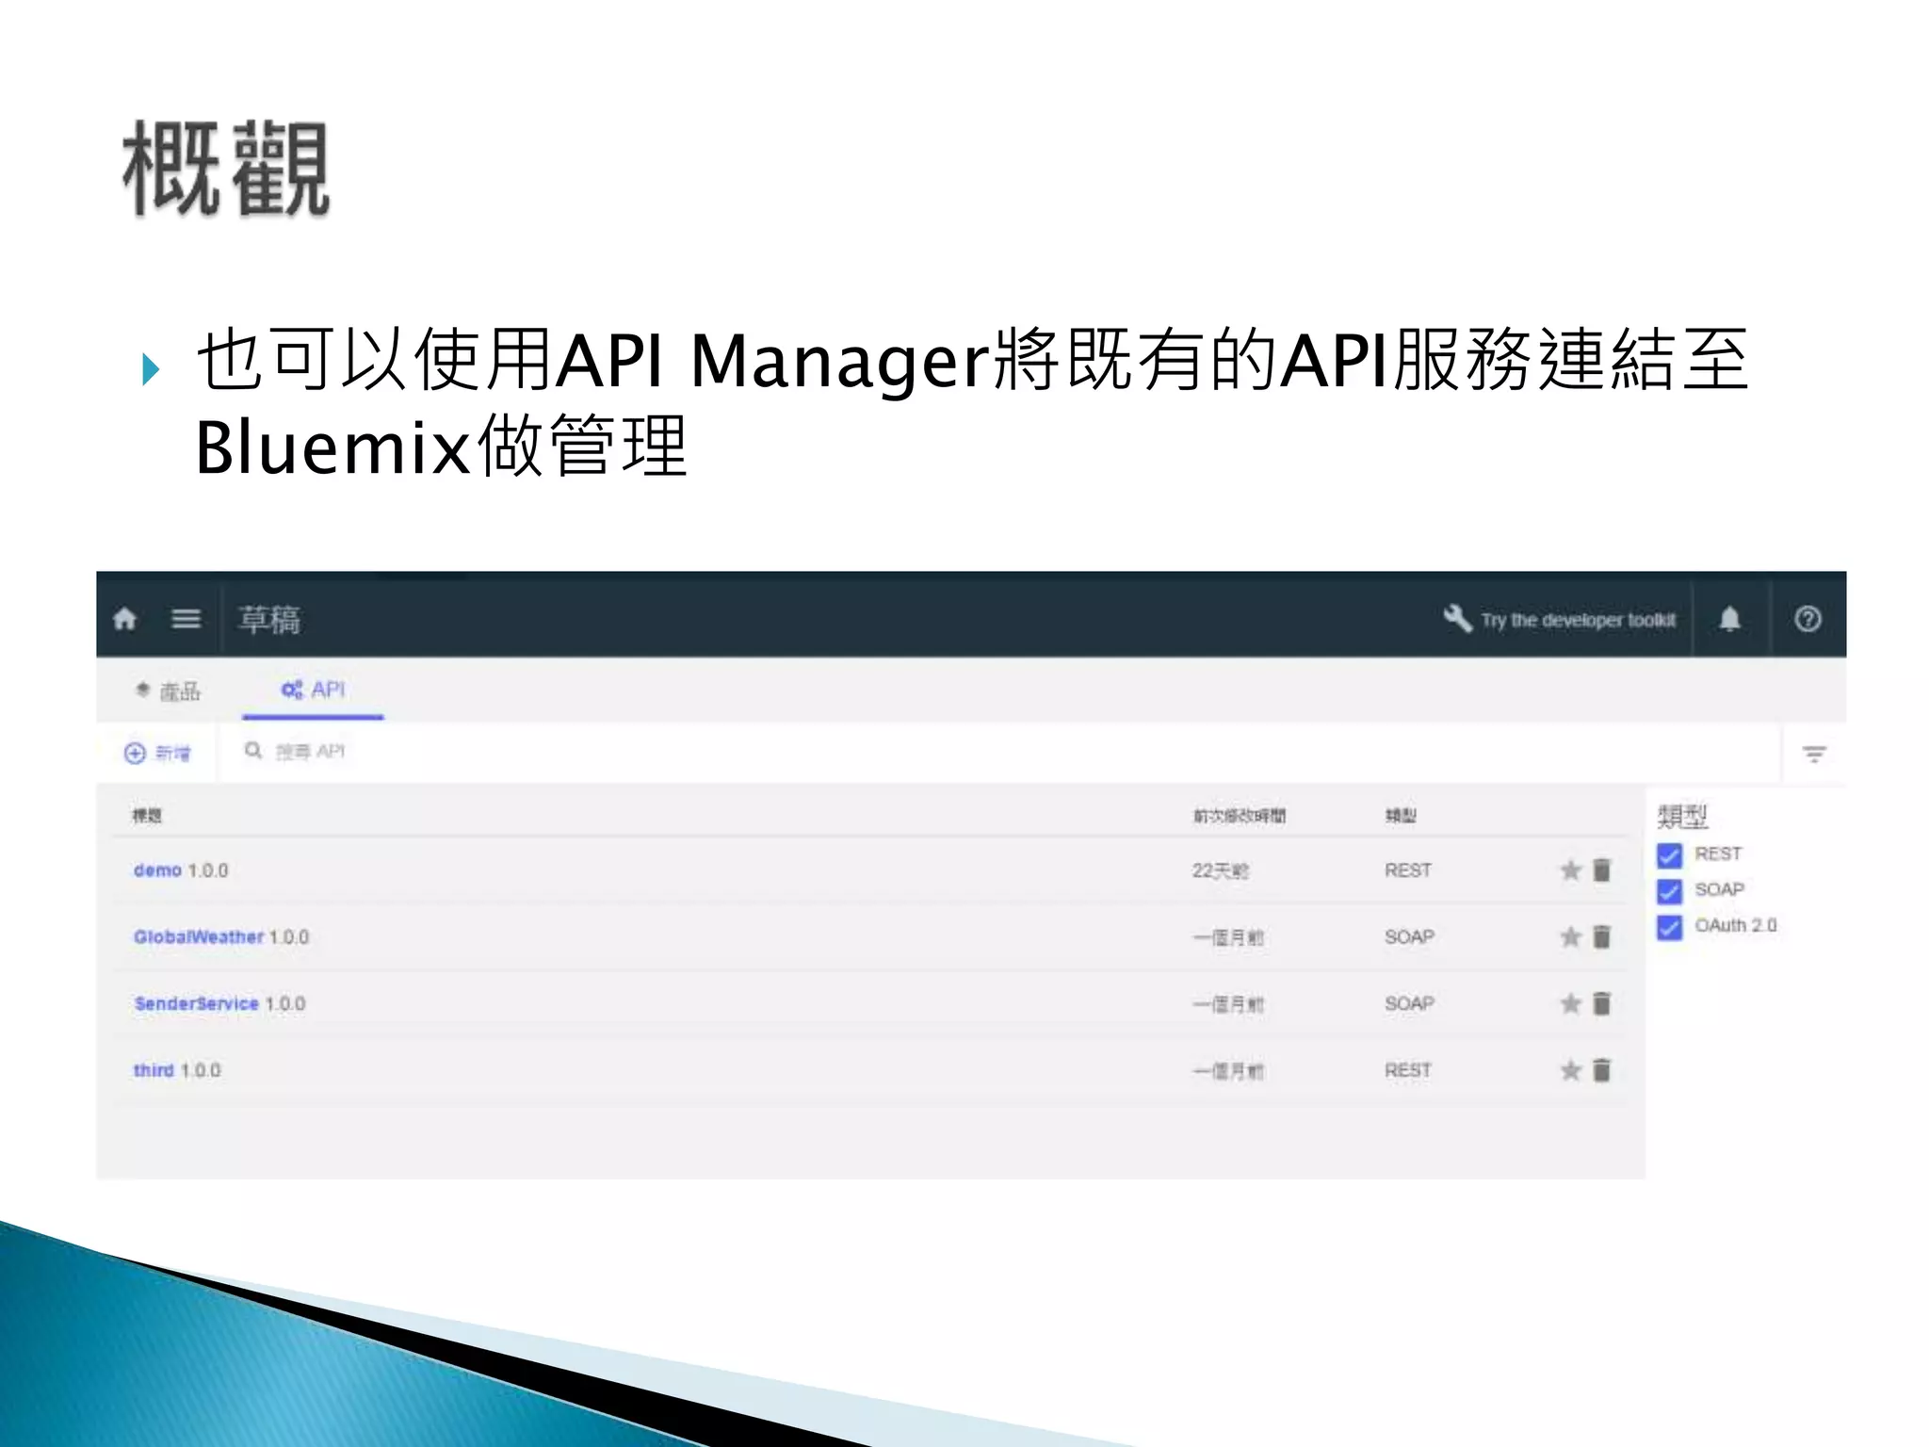1929x1447 pixels.
Task: Select the SOAP type cell for SenderService
Action: coord(1409,1004)
